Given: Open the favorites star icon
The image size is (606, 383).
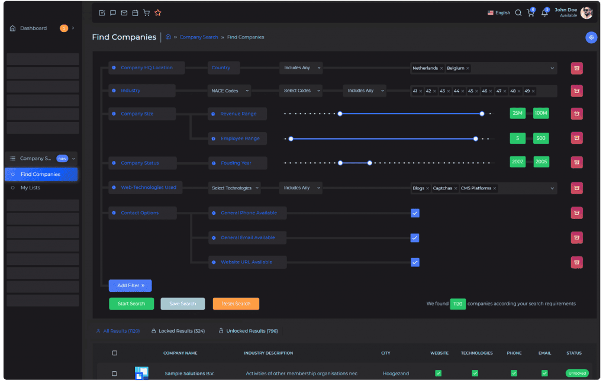Looking at the screenshot, I should pos(157,13).
